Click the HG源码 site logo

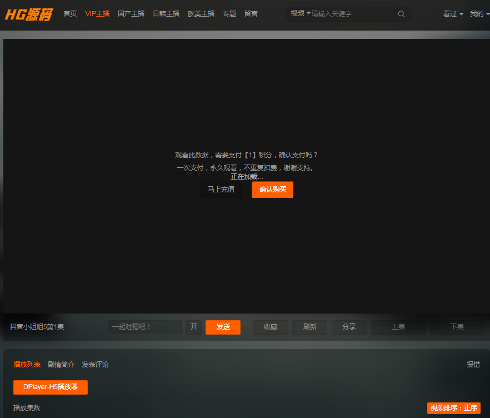tap(28, 15)
